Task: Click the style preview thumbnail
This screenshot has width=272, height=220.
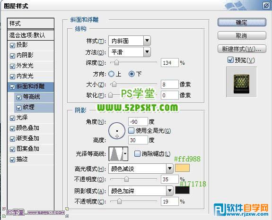Action: tap(241, 82)
